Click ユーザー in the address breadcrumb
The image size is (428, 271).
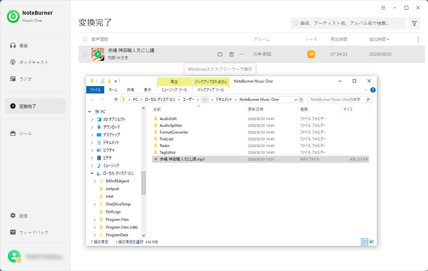pos(188,100)
